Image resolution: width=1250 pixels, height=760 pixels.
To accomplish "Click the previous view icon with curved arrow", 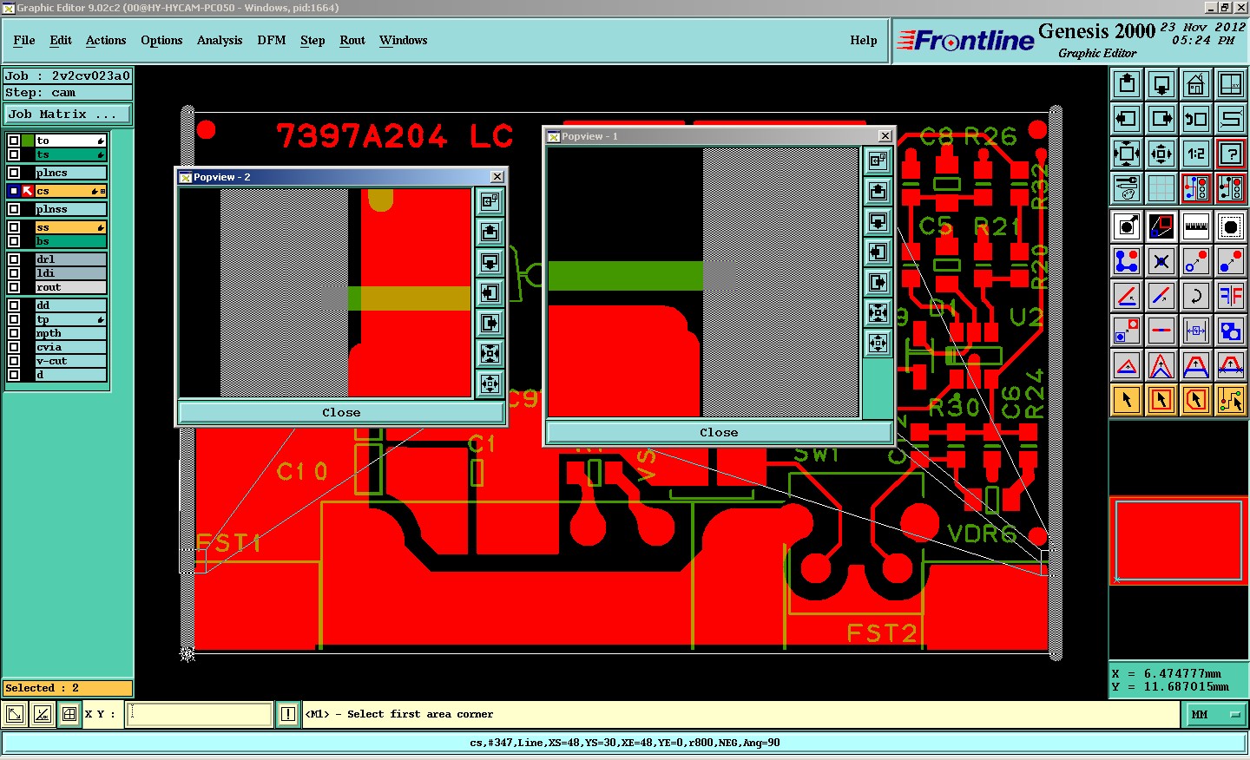I will 1196,119.
